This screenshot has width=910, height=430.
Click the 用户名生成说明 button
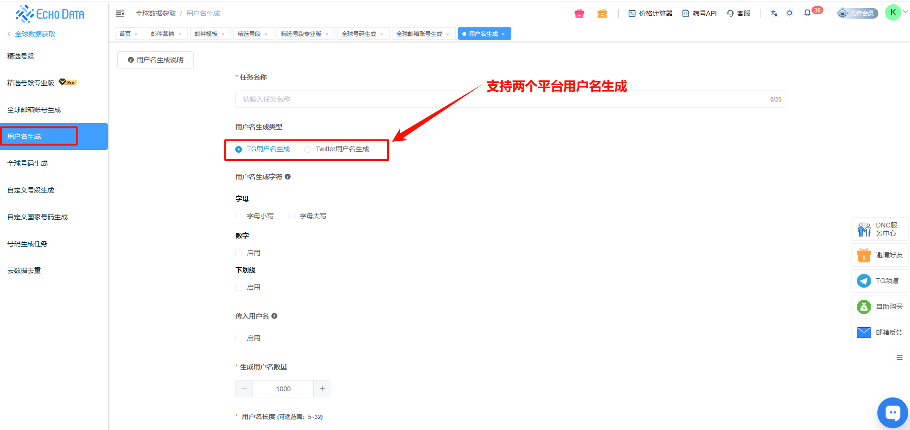155,60
